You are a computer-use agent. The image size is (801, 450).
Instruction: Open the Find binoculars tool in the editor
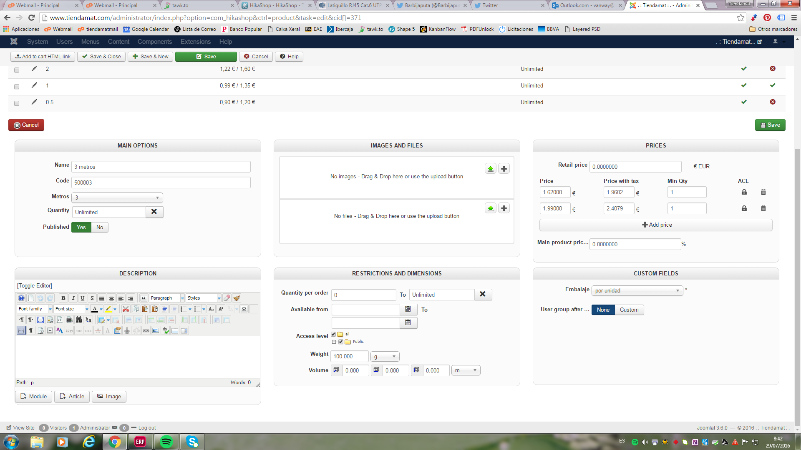[79, 320]
